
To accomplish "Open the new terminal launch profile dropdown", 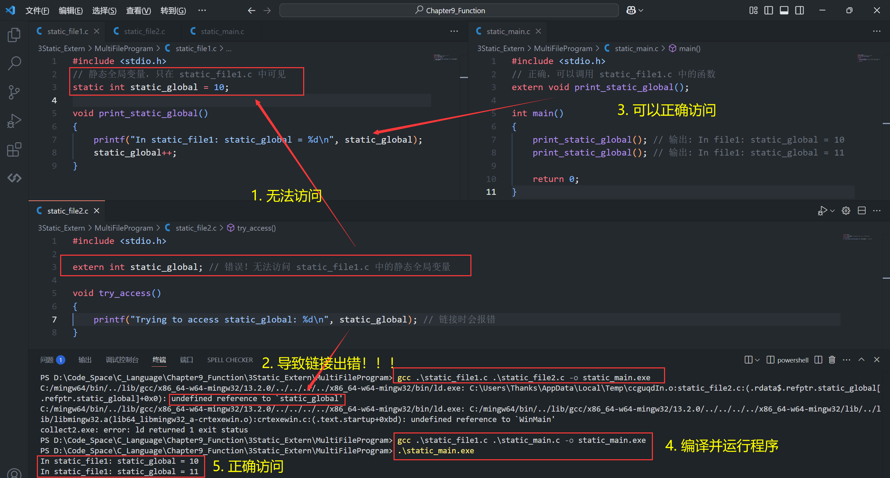I will (758, 360).
